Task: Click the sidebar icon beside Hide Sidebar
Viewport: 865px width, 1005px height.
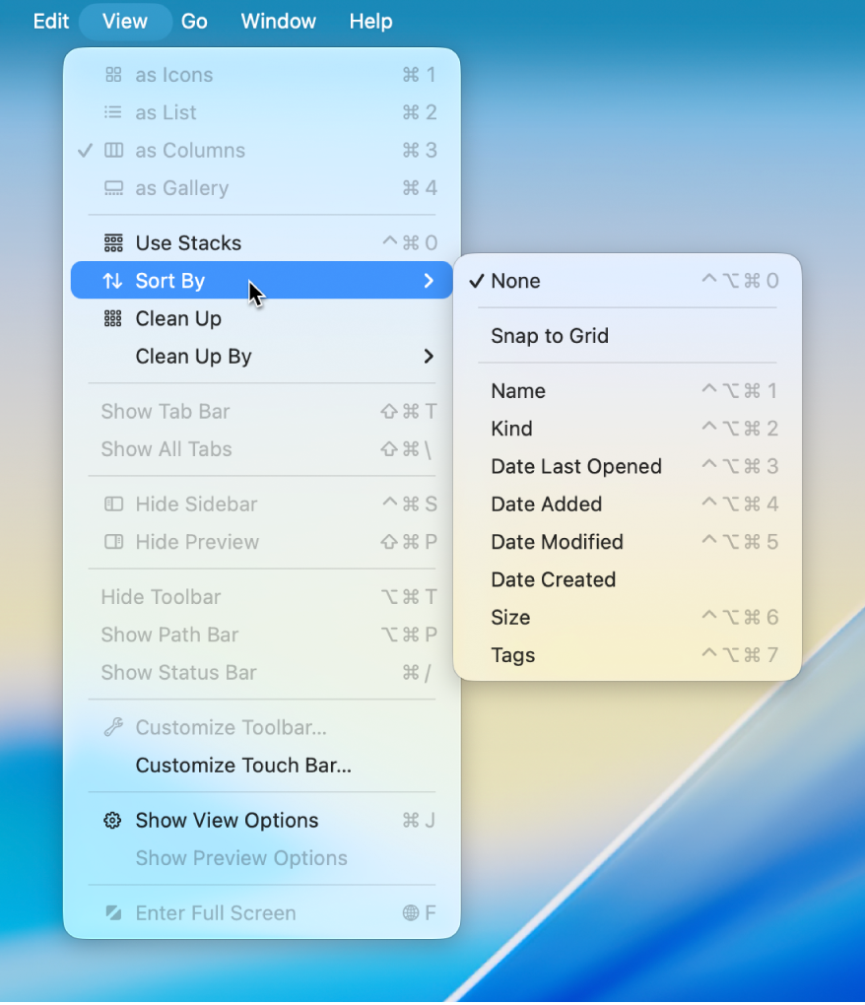Action: click(x=113, y=504)
